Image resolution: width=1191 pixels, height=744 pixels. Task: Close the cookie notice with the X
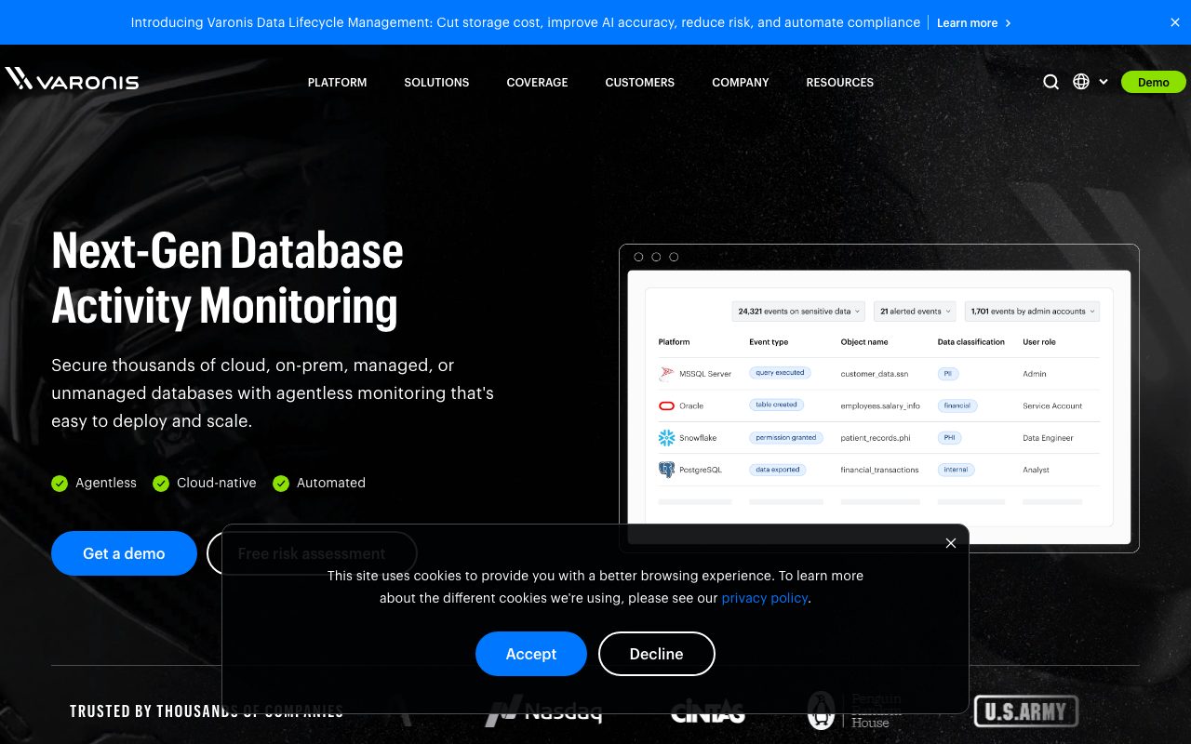[x=950, y=543]
